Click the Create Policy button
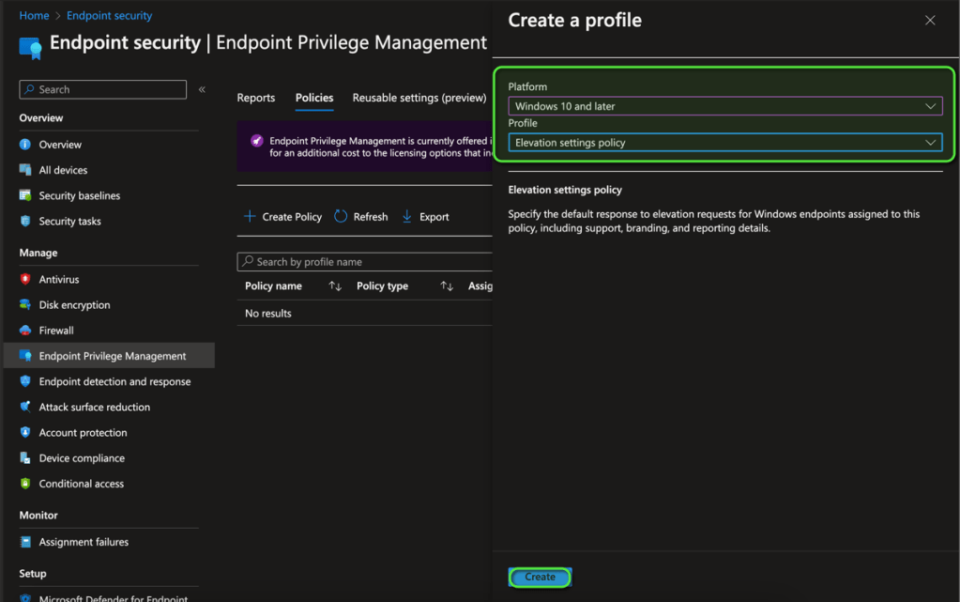Image resolution: width=960 pixels, height=602 pixels. (282, 217)
